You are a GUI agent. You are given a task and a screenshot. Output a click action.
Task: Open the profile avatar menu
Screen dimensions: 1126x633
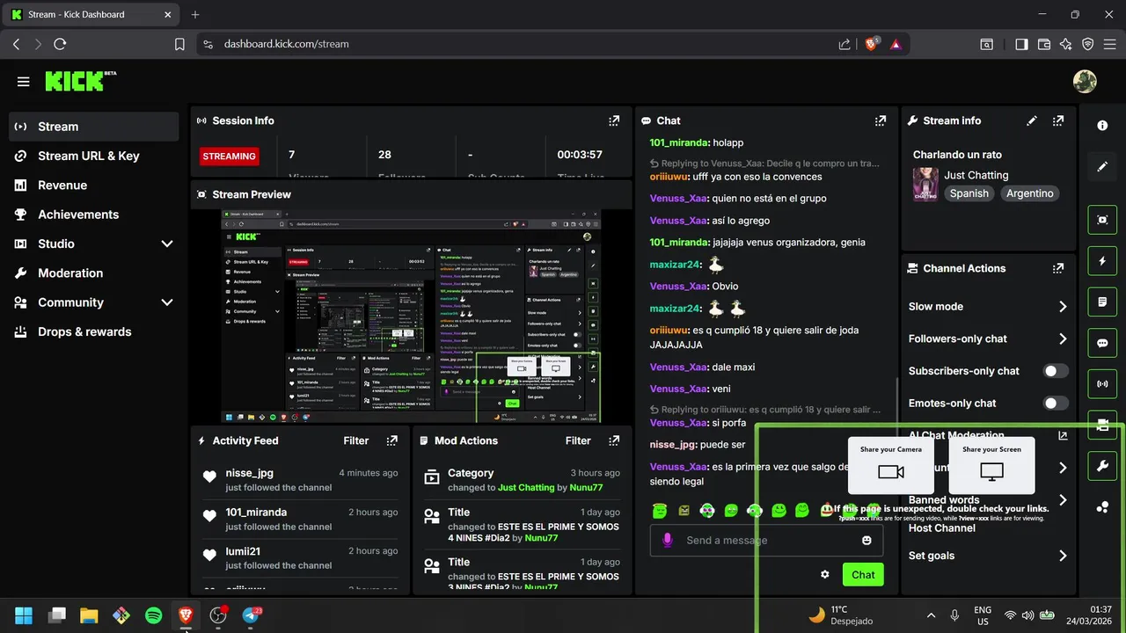click(x=1085, y=82)
